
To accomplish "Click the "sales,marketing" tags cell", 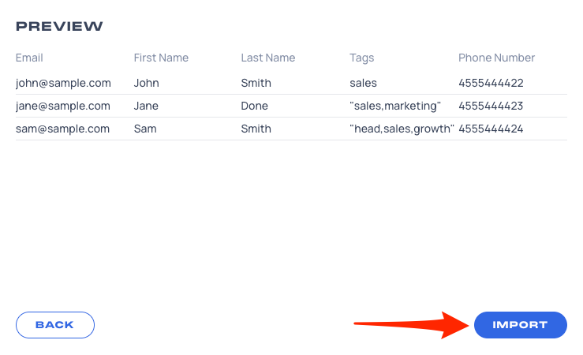I will click(395, 106).
